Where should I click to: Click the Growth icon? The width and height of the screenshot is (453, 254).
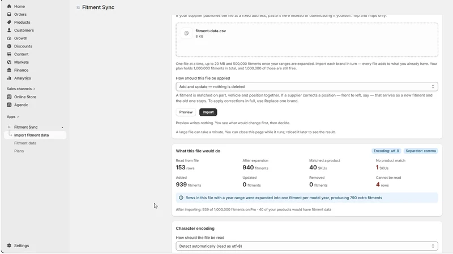[9, 38]
